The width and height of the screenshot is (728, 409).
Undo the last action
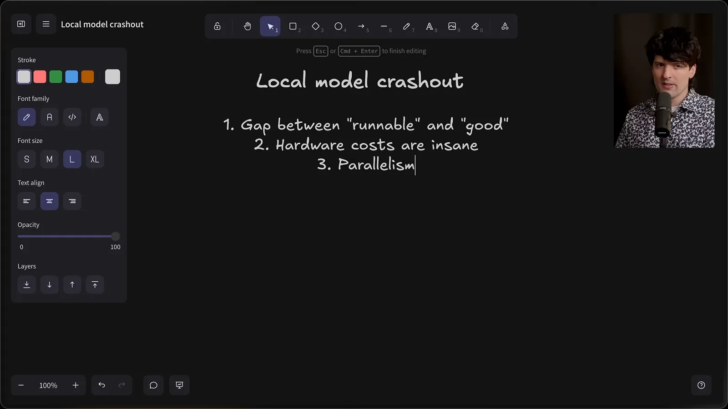102,385
